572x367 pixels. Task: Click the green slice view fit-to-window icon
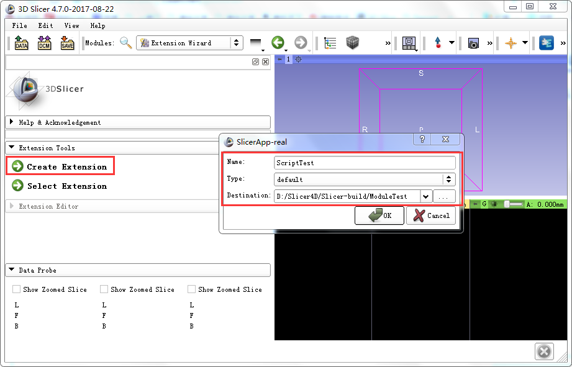pos(494,204)
